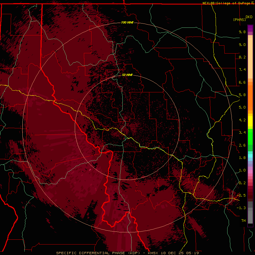Click the 1.0 color scale value
Viewport: 255px width, 255px height.
pos(242,170)
